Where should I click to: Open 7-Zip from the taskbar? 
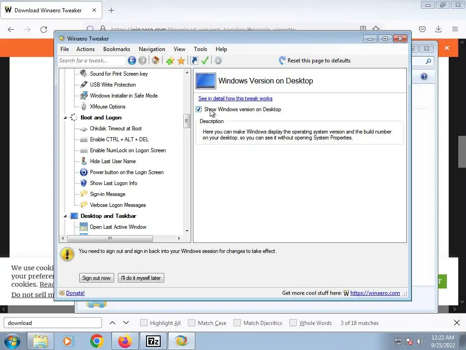[x=153, y=341]
